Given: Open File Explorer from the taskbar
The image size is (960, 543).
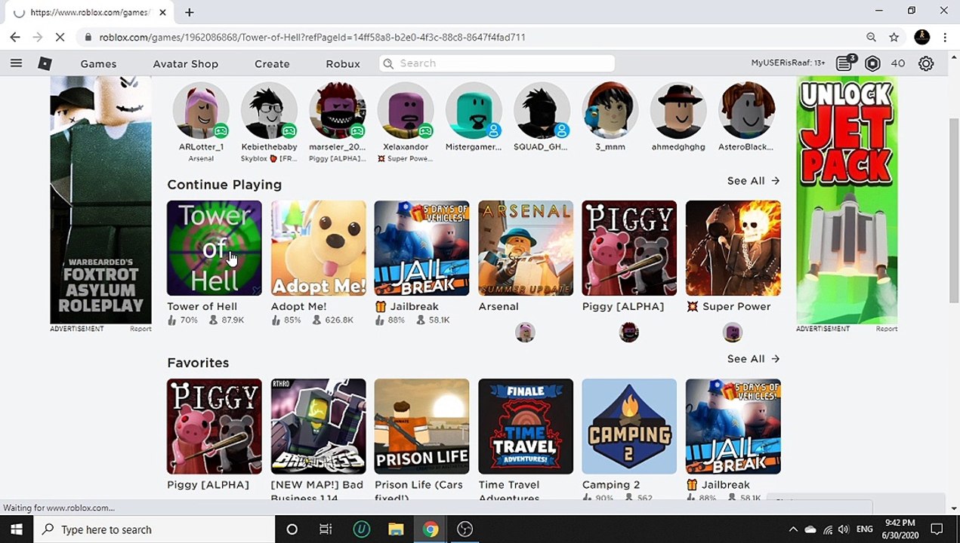Looking at the screenshot, I should tap(396, 529).
